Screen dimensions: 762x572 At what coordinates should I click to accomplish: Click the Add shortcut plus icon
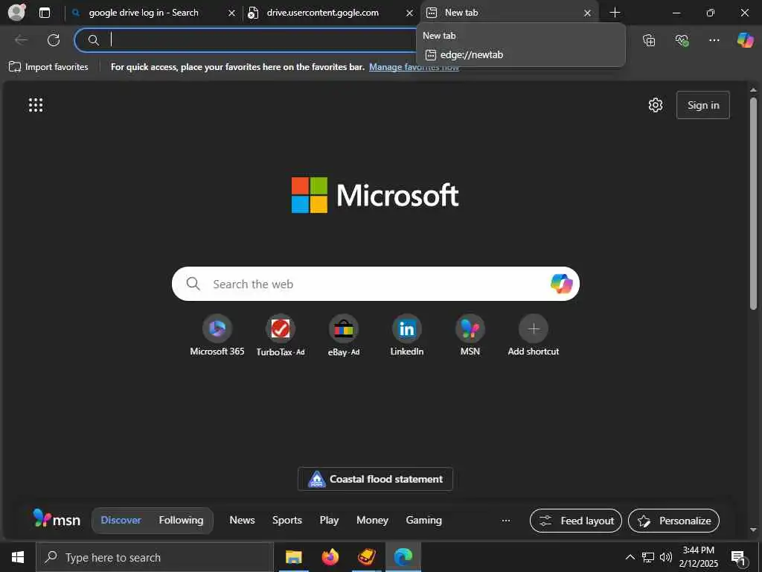coord(533,329)
